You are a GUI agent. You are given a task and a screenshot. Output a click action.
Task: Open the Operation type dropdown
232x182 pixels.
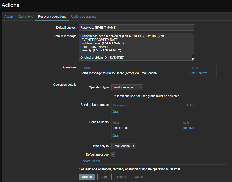tap(127, 87)
